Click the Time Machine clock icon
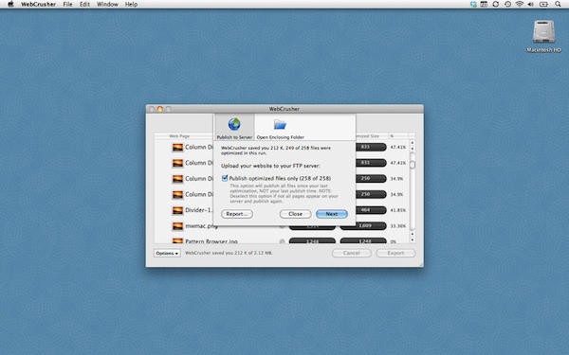This screenshot has width=569, height=355. [507, 4]
